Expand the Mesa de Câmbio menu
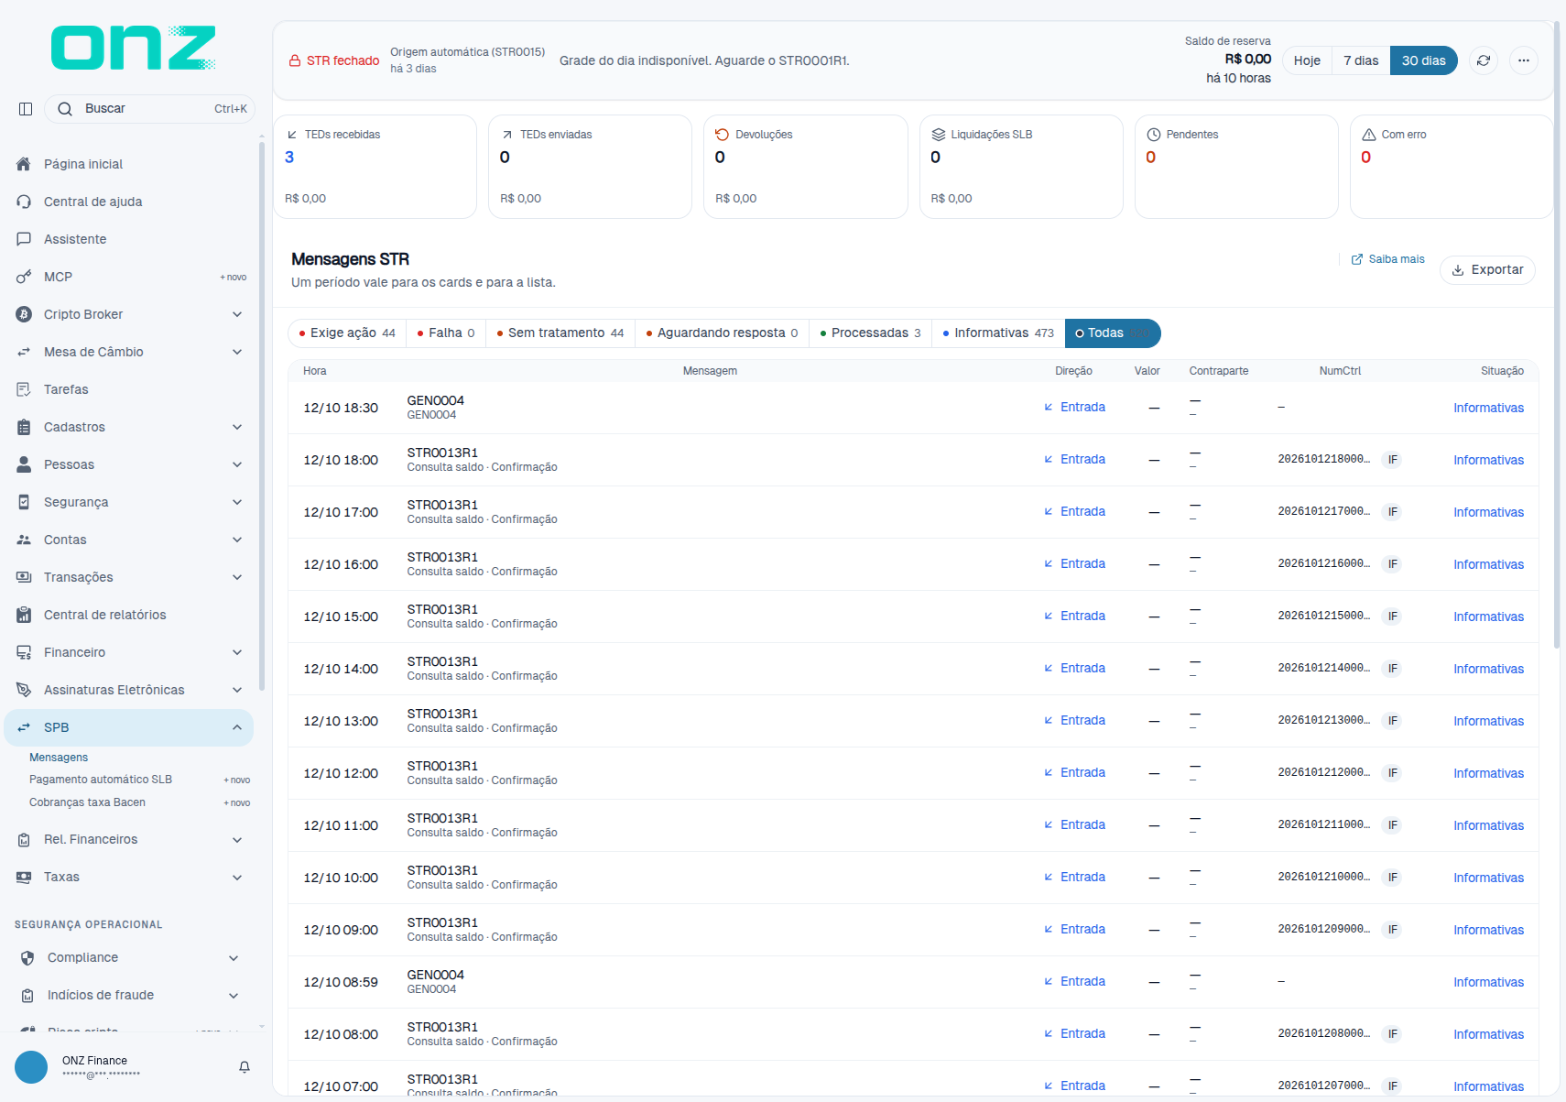Viewport: 1566px width, 1102px height. click(x=129, y=352)
